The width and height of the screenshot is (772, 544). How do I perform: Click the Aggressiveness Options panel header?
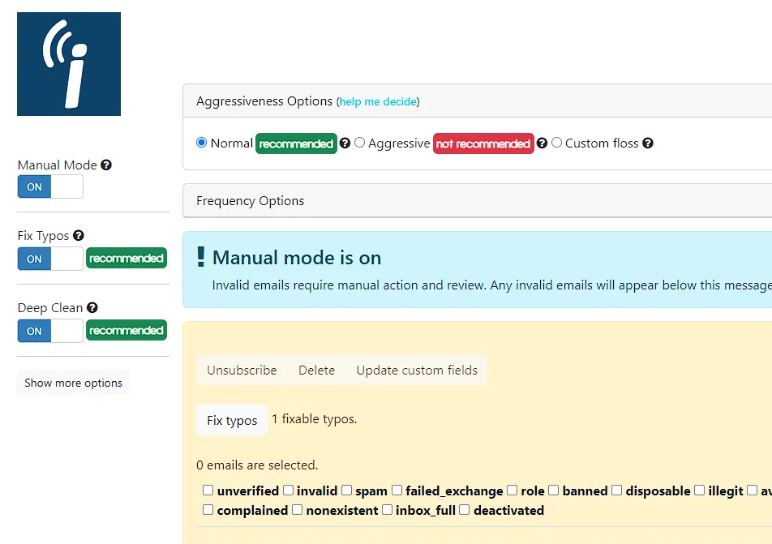coord(477,101)
